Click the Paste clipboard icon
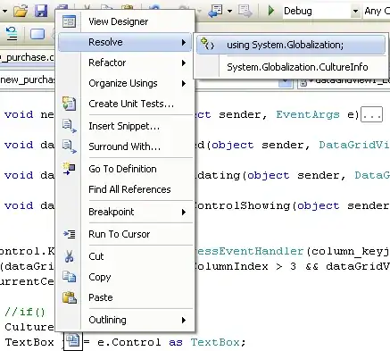Screen dimensions: 390x351 (70, 297)
